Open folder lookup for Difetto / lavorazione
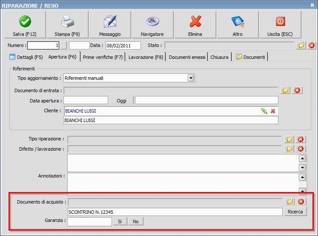Viewport: 318px width, 236px height. 289,149
